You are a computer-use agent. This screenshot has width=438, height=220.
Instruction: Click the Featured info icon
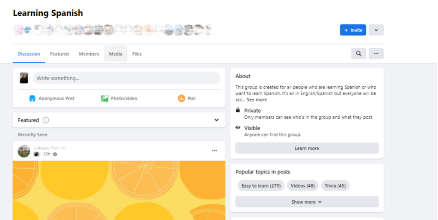coord(46,120)
